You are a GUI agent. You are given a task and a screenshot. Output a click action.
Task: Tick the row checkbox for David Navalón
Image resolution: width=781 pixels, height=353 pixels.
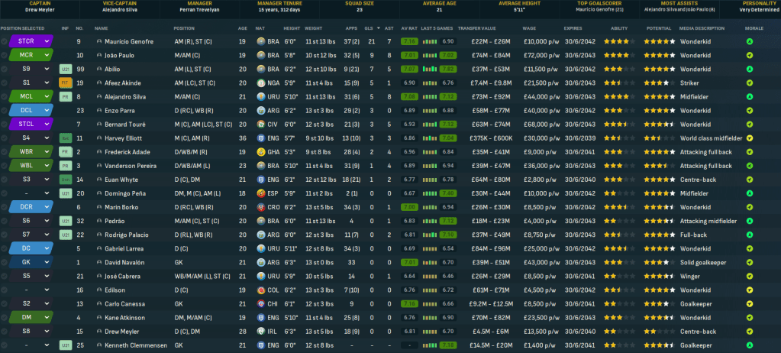pyautogui.click(x=5, y=262)
